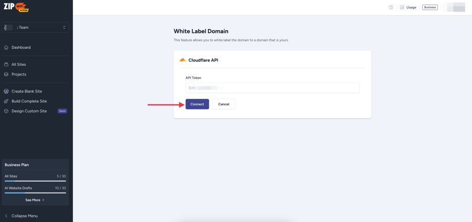Viewport: 472px width, 222px height.
Task: Click the Business plan badge
Action: coord(430,7)
